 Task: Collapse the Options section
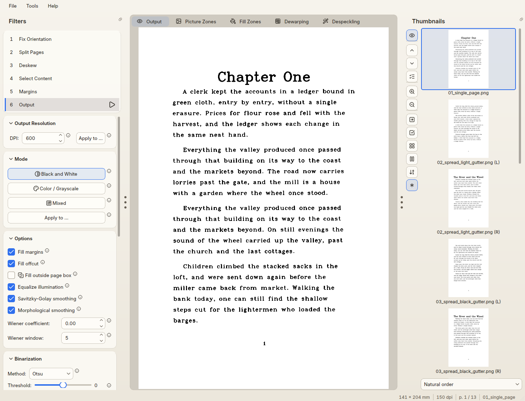point(11,238)
